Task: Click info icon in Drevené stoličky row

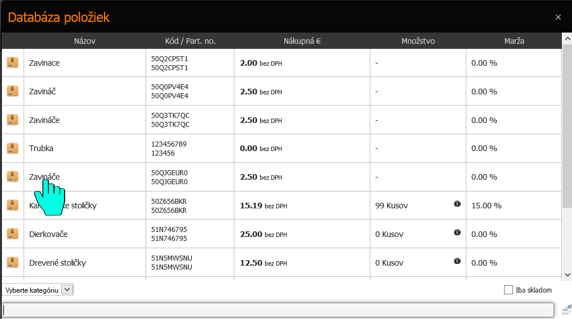Action: tap(457, 261)
